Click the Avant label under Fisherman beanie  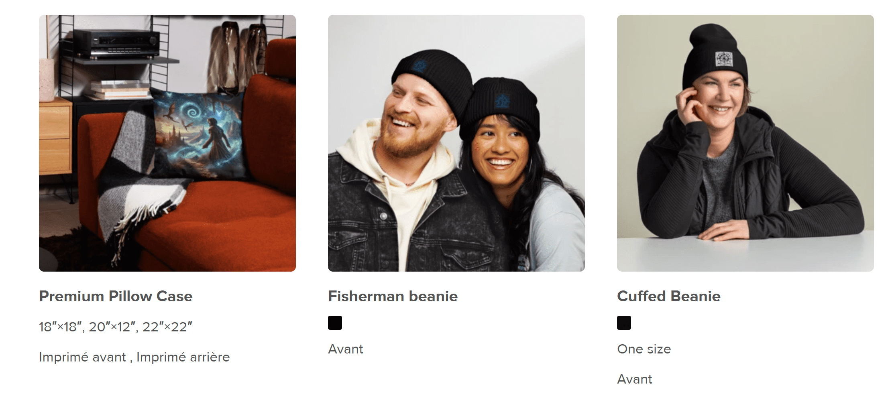pyautogui.click(x=345, y=349)
